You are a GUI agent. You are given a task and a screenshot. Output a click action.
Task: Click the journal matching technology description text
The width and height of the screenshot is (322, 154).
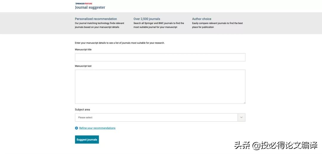click(x=99, y=25)
